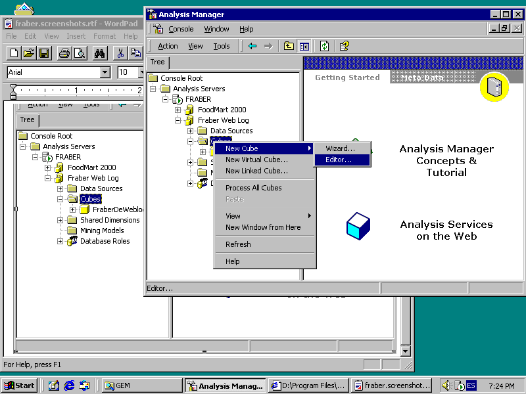Switch to the Meta Data tab
Image resolution: width=526 pixels, height=394 pixels.
[422, 77]
